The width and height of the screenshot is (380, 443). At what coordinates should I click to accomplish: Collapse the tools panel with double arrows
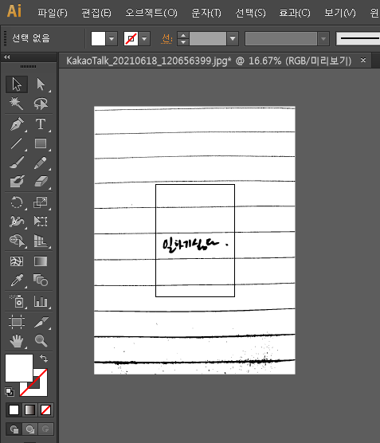[7, 57]
